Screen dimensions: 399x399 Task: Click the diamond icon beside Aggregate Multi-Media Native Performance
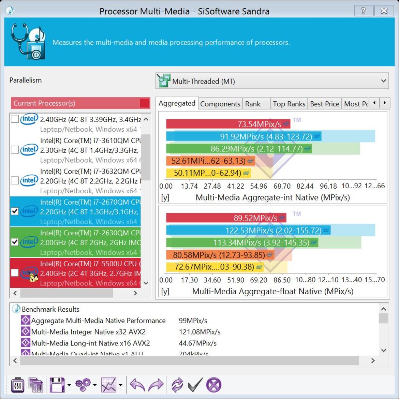(26, 320)
